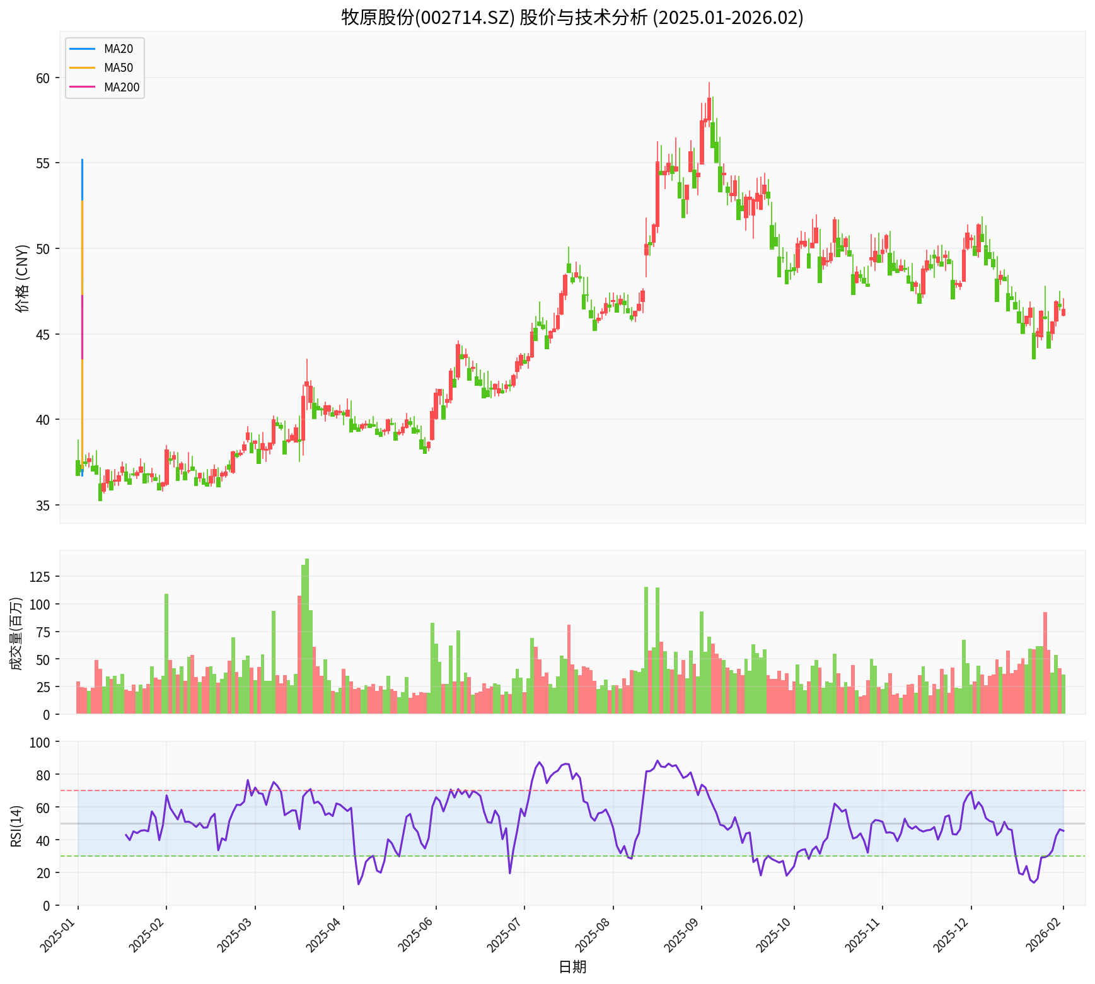Click the 100 tick on RSI axis
This screenshot has height=984, width=1095.
[40, 742]
